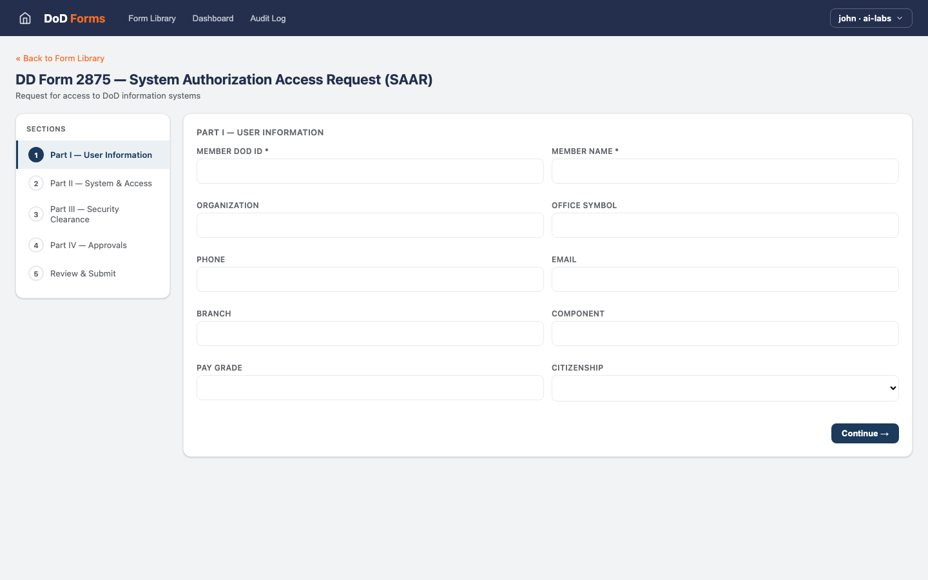Click the DoD Forms logo text
The width and height of the screenshot is (928, 580).
tap(74, 18)
